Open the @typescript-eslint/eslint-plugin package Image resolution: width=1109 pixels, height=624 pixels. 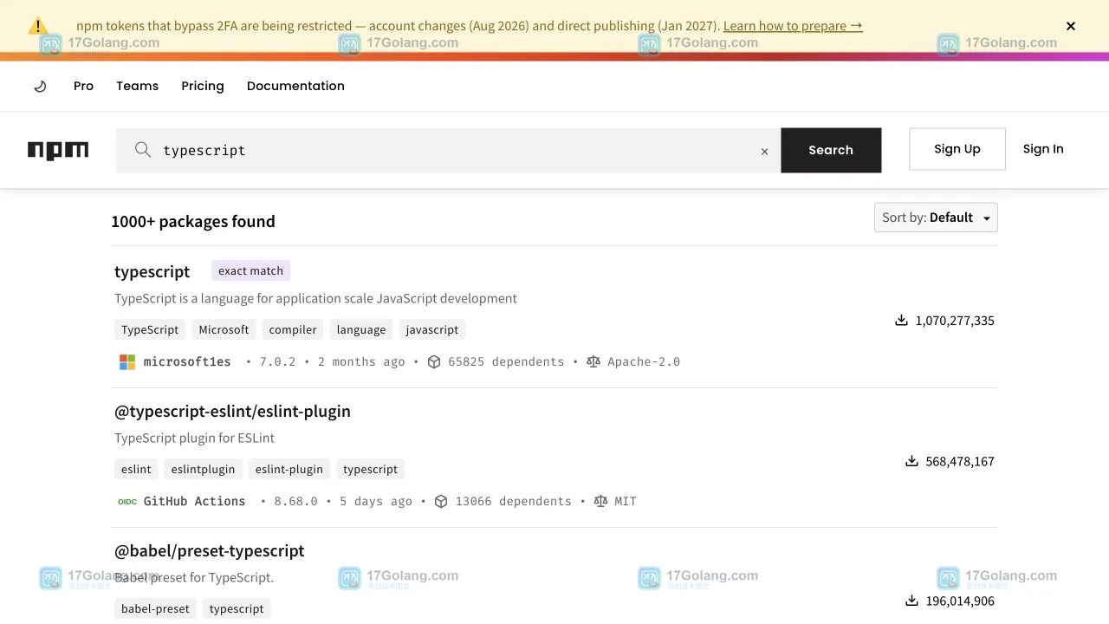point(232,412)
